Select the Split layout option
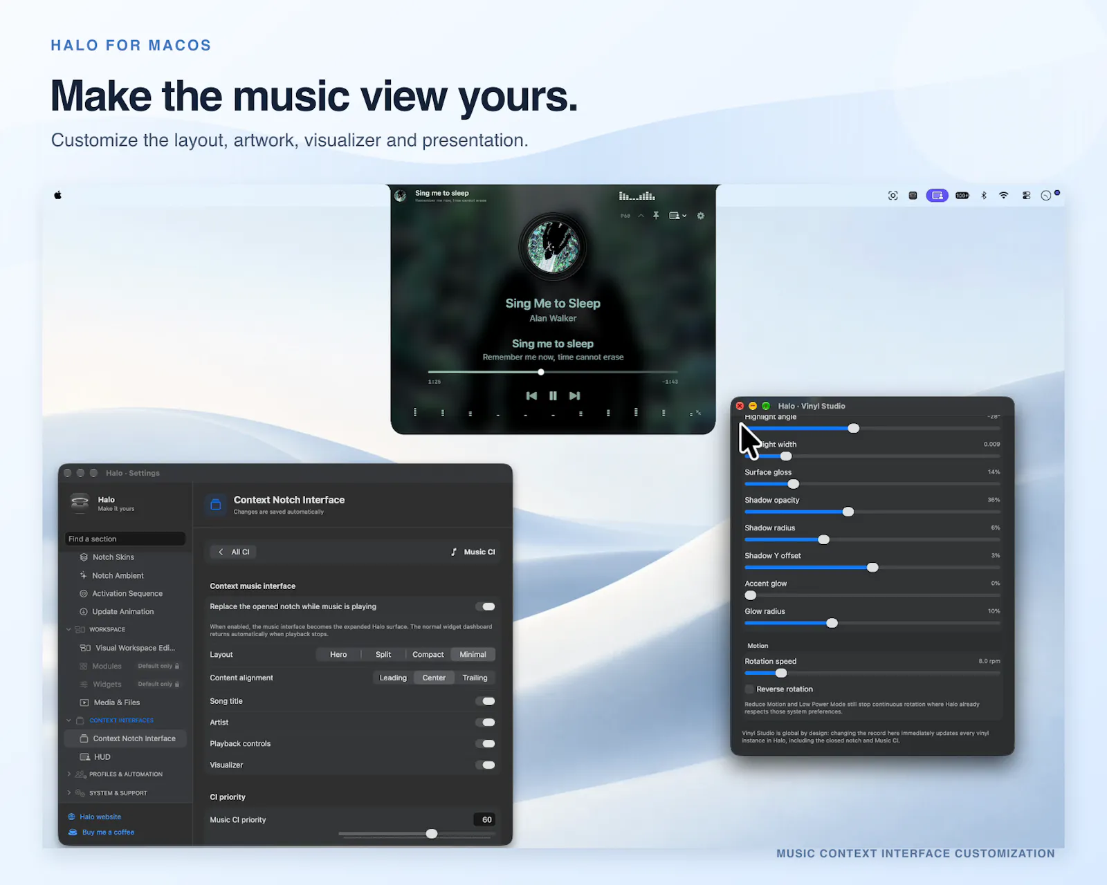The image size is (1107, 885). point(383,655)
